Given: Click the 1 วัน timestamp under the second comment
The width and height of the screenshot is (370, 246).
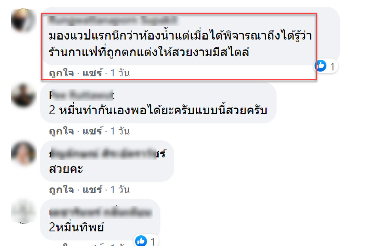Looking at the screenshot, I should pos(120,131).
